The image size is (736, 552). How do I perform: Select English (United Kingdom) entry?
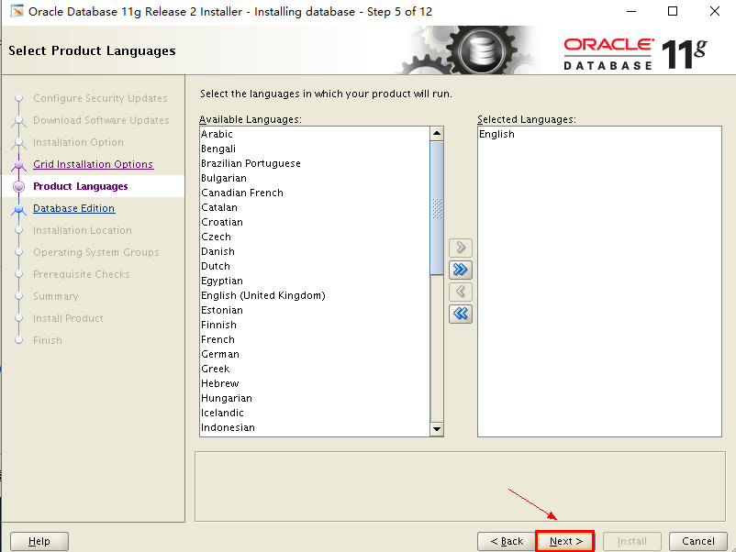[x=315, y=295]
